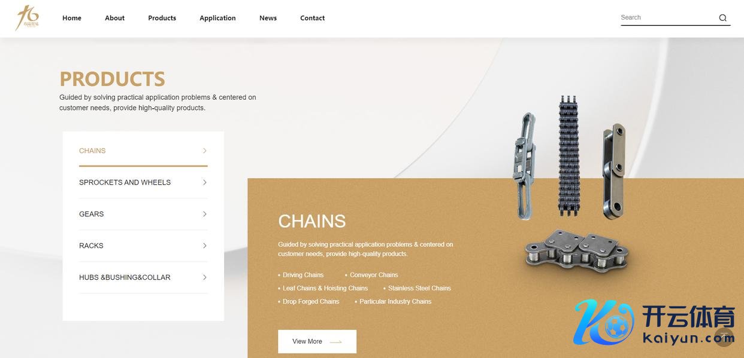Click the View More button
This screenshot has height=358, width=744.
(x=317, y=341)
